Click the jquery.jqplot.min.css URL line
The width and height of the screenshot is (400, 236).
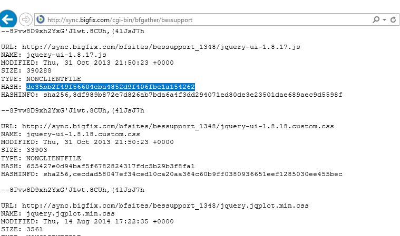click(x=154, y=206)
